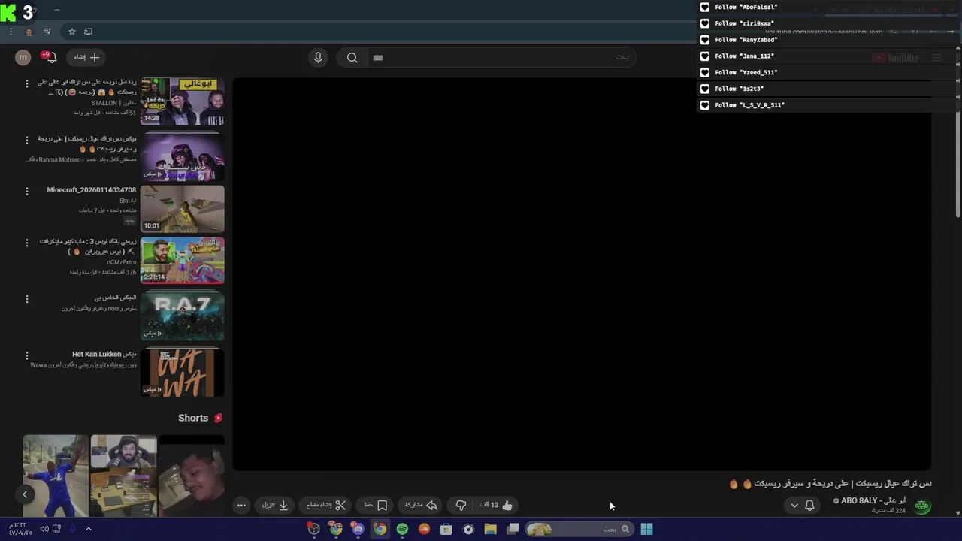Image resolution: width=962 pixels, height=541 pixels.
Task: Like the video with thumbs up
Action: pyautogui.click(x=497, y=506)
